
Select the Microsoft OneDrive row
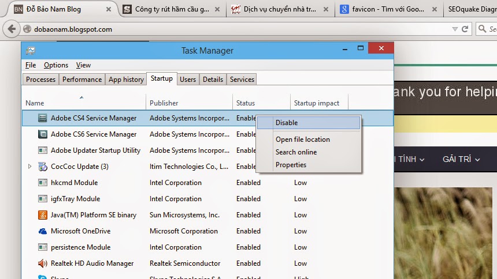click(207, 231)
